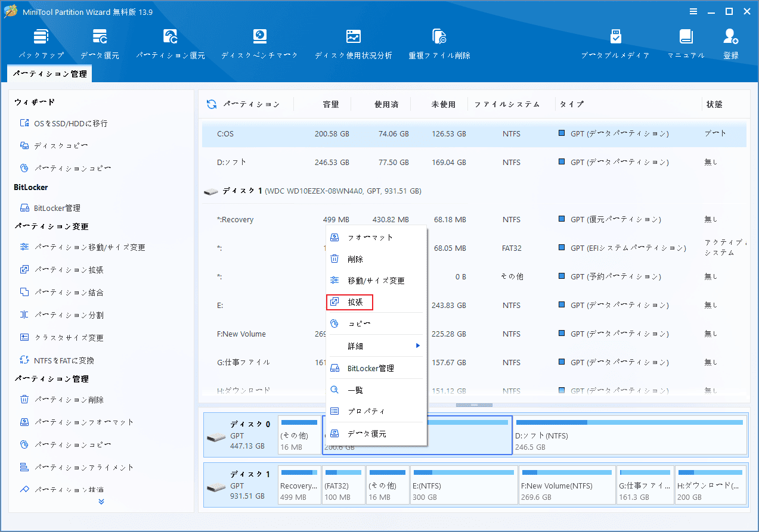Image resolution: width=759 pixels, height=532 pixels.
Task: Open BitLocker管理 in the sidebar
Action: (50, 208)
